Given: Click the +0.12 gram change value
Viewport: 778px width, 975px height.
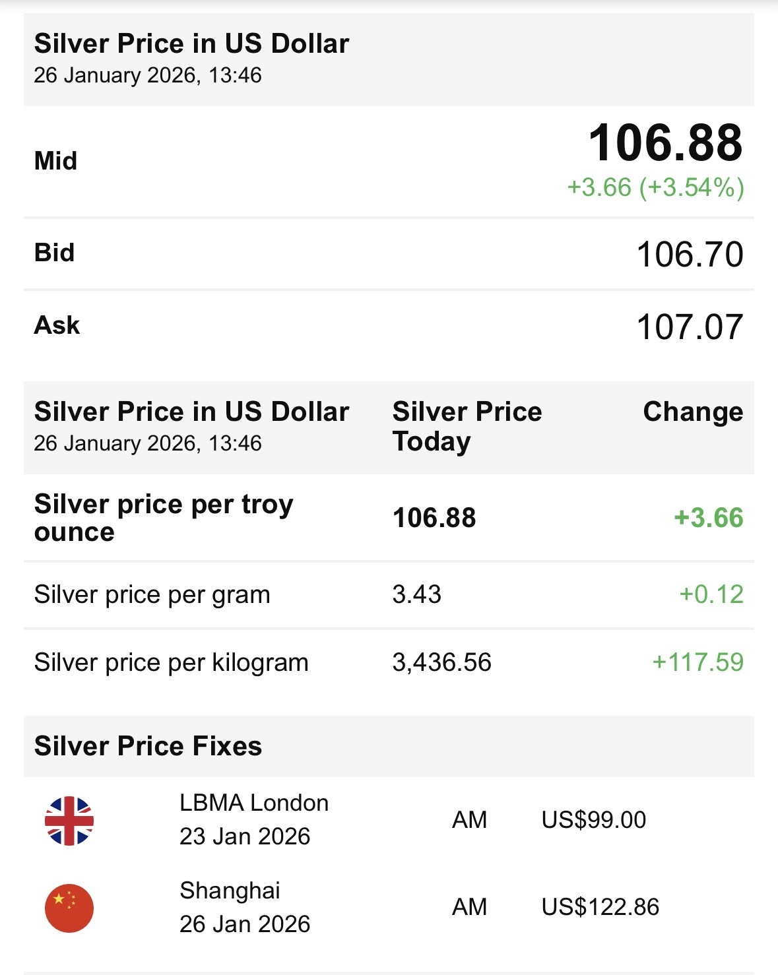Looking at the screenshot, I should 711,594.
